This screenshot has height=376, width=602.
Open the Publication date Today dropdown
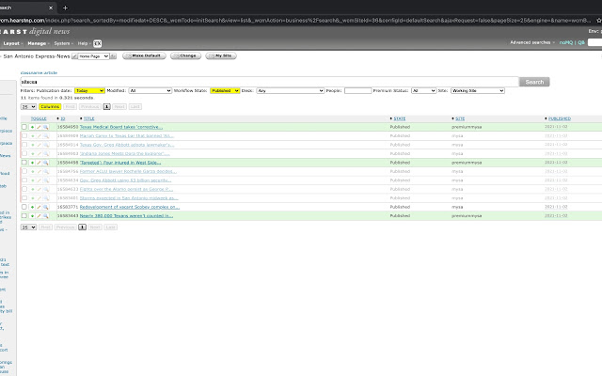(89, 91)
